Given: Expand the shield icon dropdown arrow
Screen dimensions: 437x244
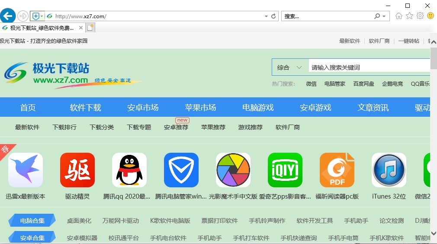Looking at the screenshot, I should pos(42,16).
